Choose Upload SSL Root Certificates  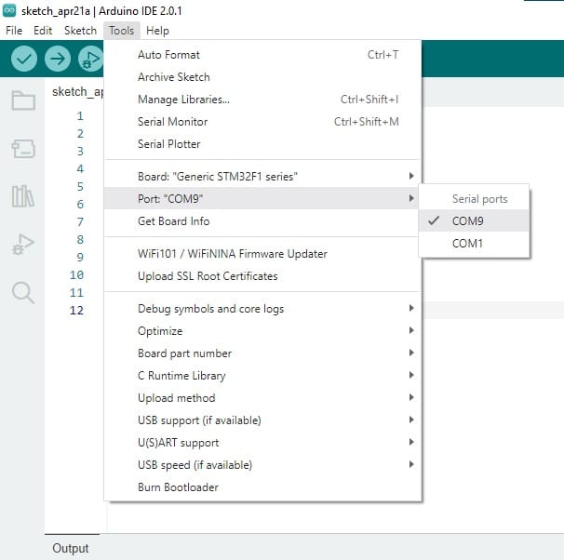click(262, 275)
